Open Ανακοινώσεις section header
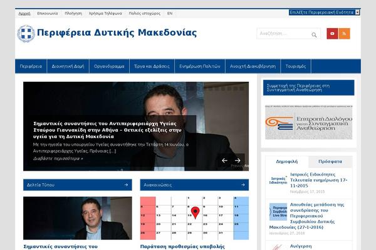This screenshot has width=376, height=250. 194,185
